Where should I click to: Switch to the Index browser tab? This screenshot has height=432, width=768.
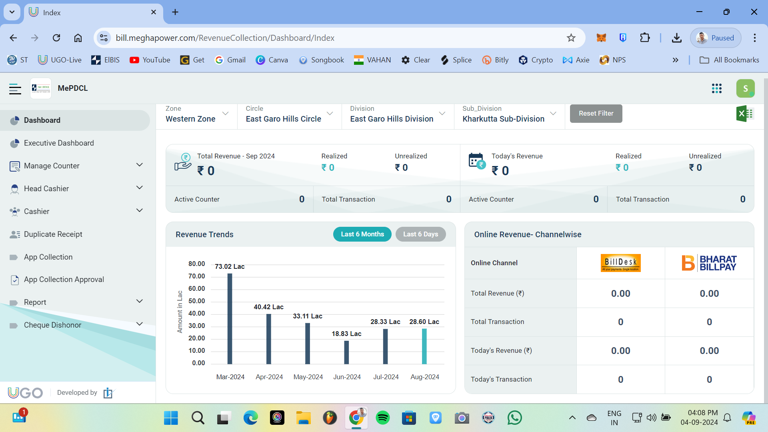pos(94,13)
